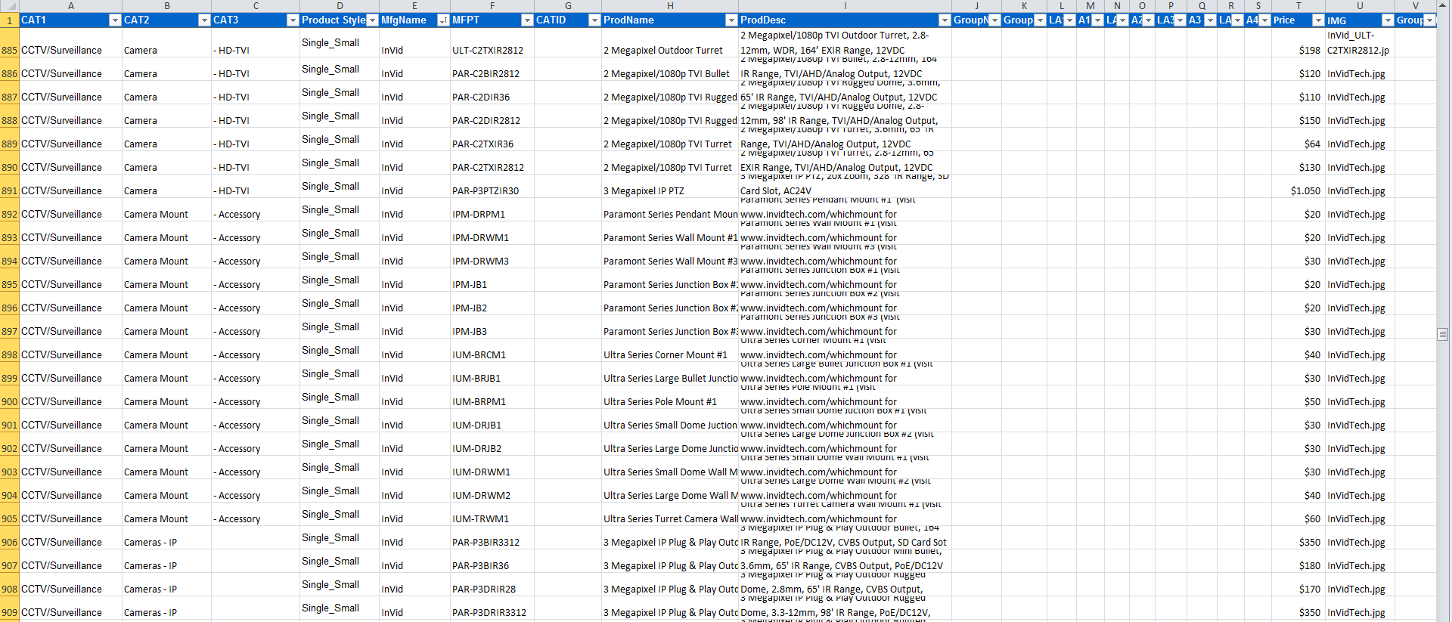1452x622 pixels.
Task: Click the vertical scrollbar thumb
Action: (x=1443, y=334)
